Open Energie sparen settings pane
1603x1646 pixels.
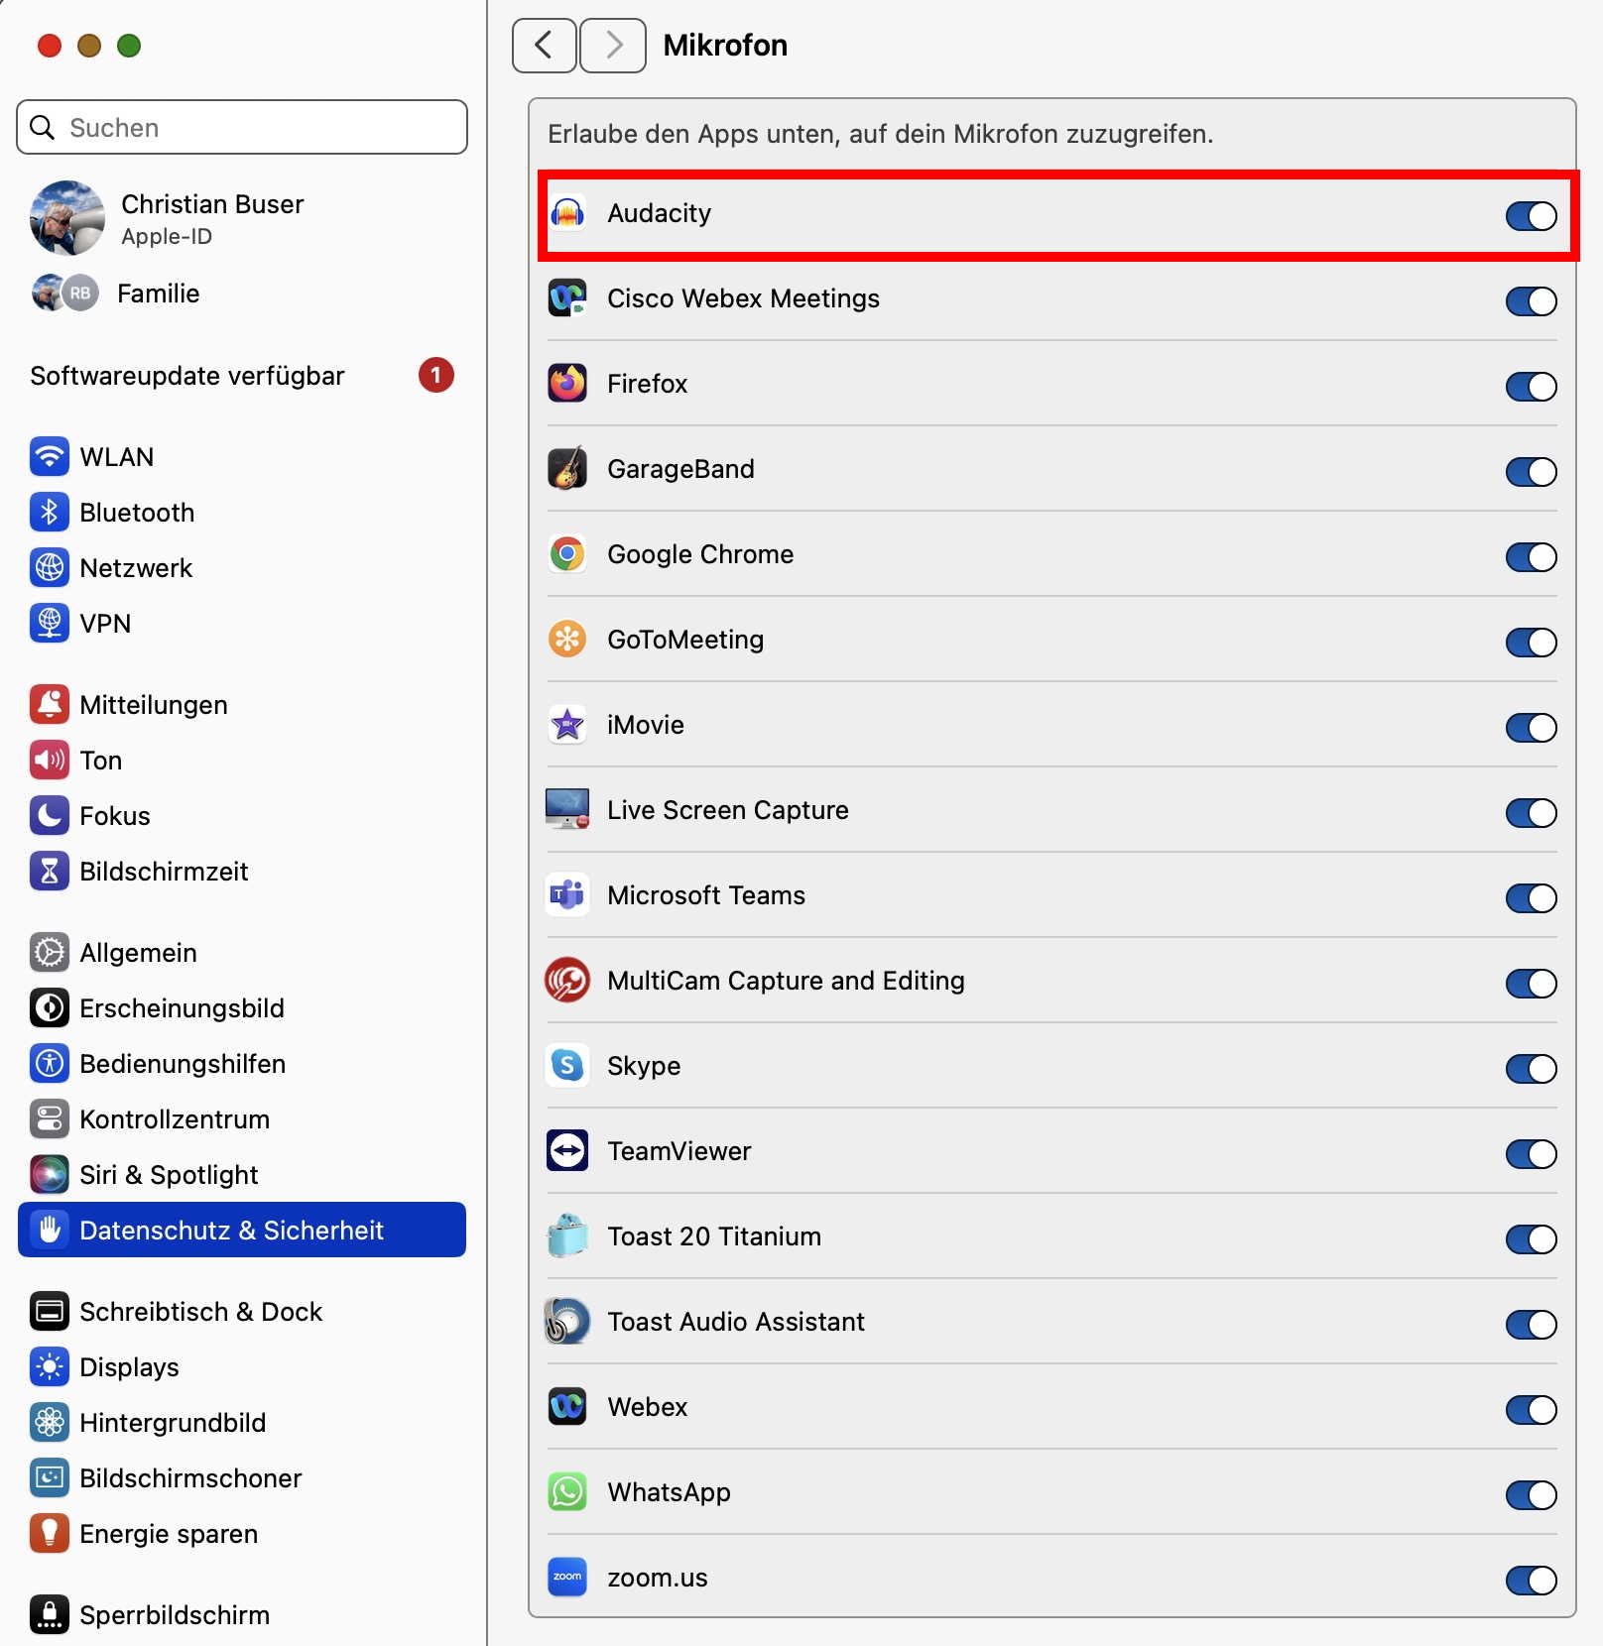(x=242, y=1534)
